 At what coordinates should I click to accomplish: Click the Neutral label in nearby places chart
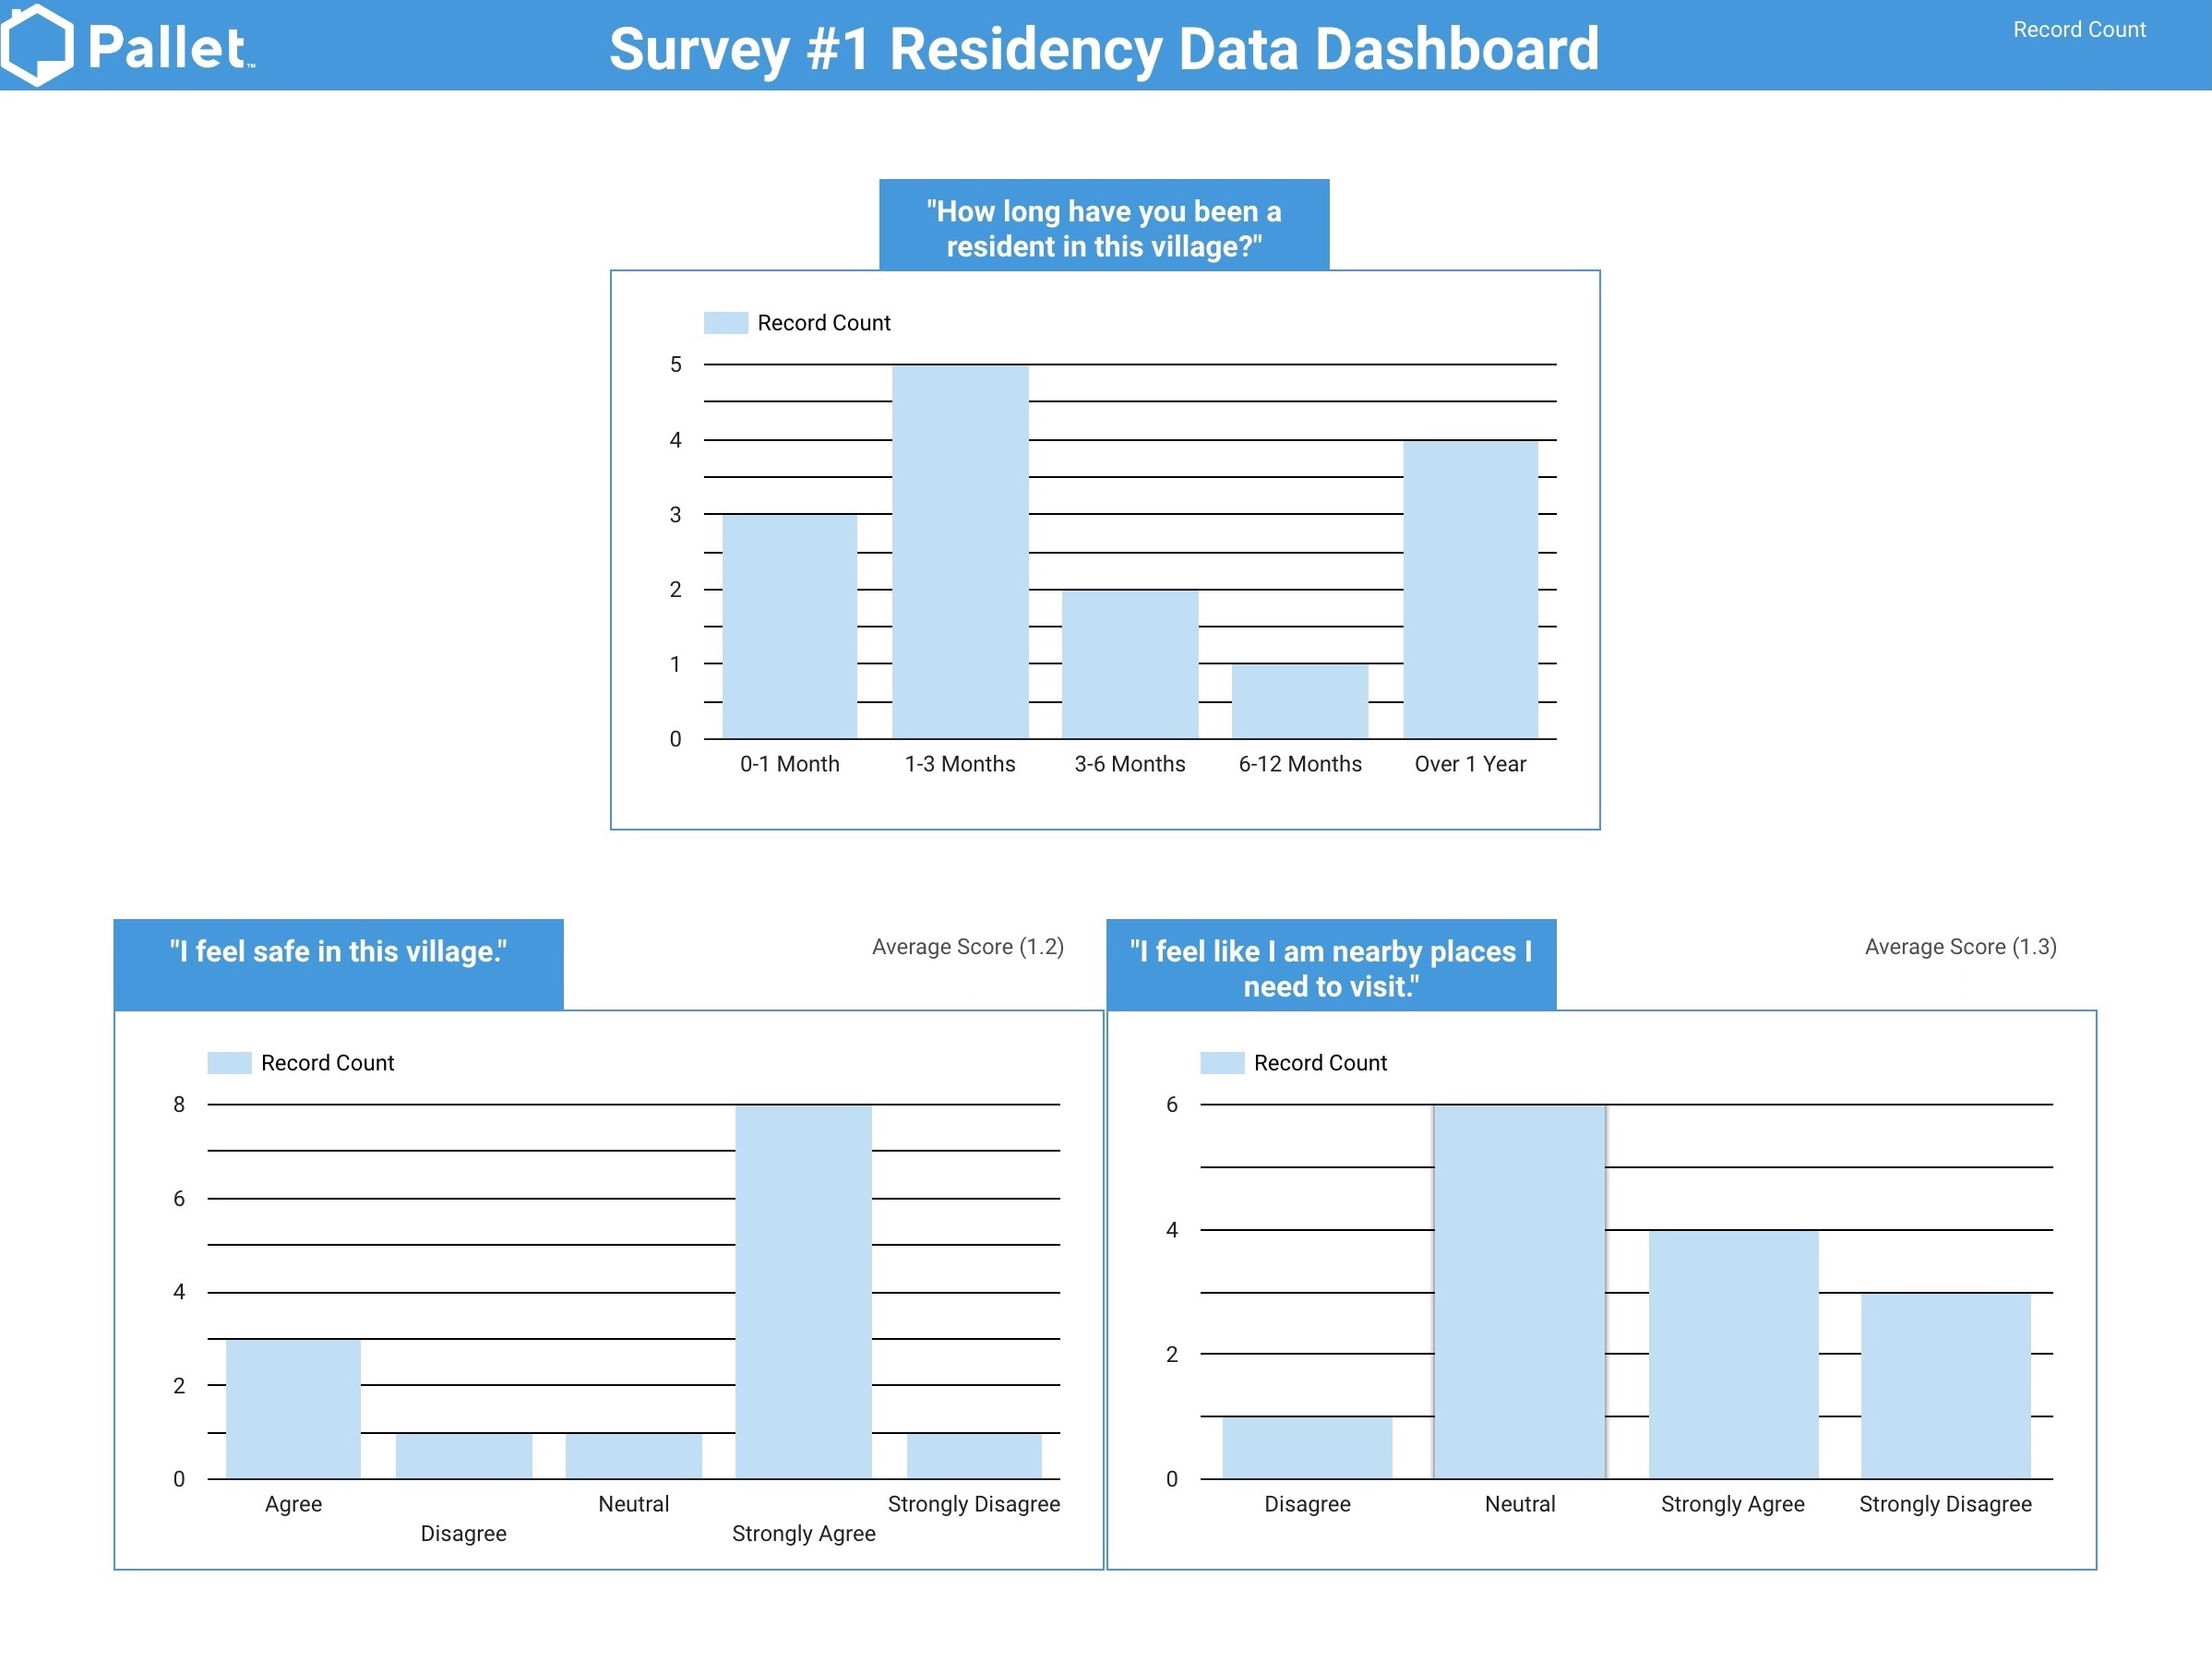(x=1520, y=1504)
